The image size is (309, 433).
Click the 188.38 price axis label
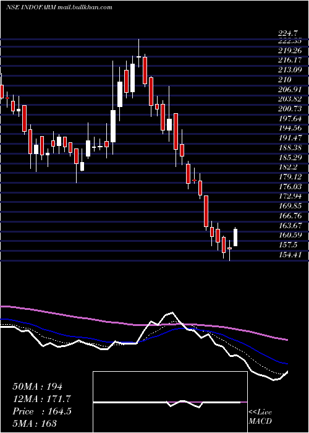tap(291, 148)
